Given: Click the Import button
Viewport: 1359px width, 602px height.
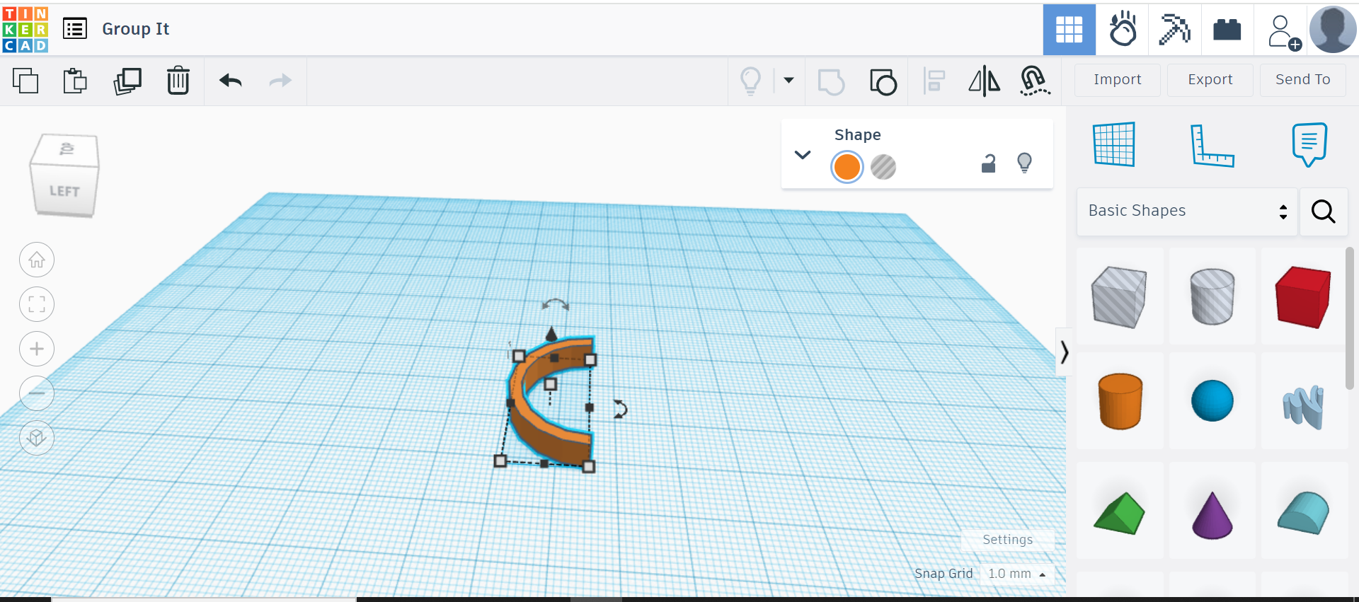Looking at the screenshot, I should [1117, 80].
